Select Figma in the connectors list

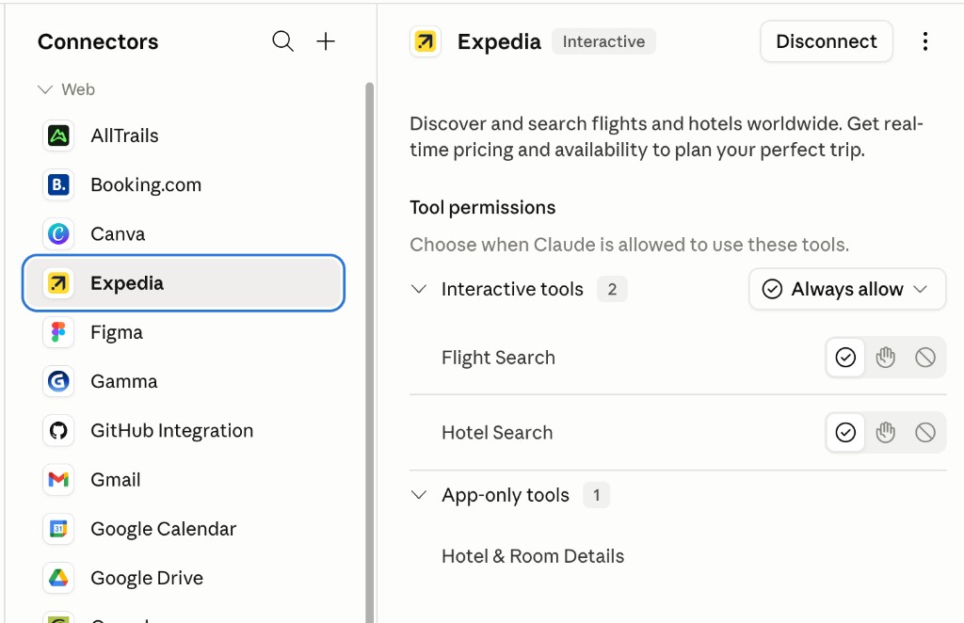pyautogui.click(x=184, y=332)
